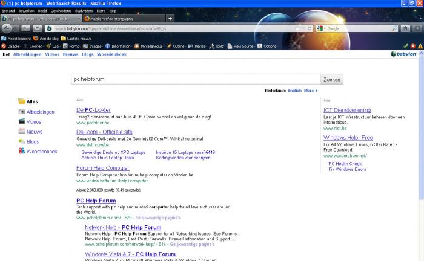Open Laatste nieuws bookmark feed

pos(76,39)
